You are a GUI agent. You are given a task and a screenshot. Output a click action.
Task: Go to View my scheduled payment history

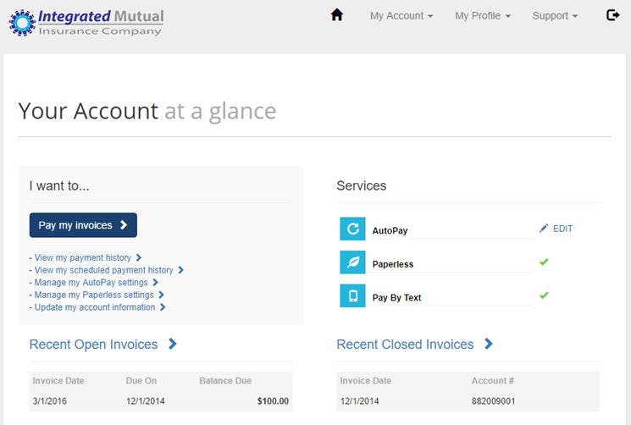(x=103, y=270)
